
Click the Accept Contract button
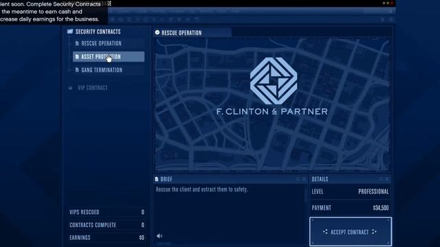point(351,232)
